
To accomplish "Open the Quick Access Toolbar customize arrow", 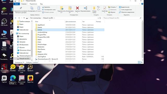I will [x=24, y=1].
